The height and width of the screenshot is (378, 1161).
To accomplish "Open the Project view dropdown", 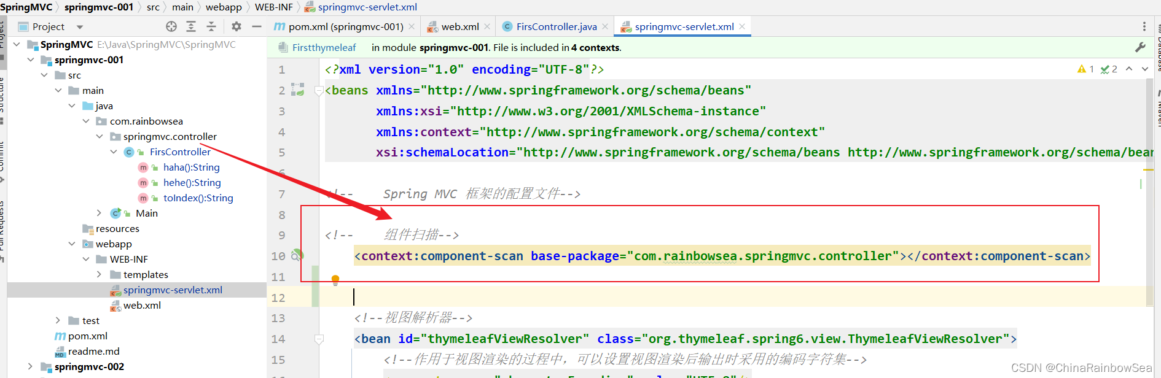I will [80, 27].
